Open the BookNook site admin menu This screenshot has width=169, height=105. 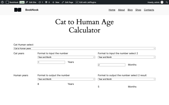pyautogui.click(x=12, y=2)
